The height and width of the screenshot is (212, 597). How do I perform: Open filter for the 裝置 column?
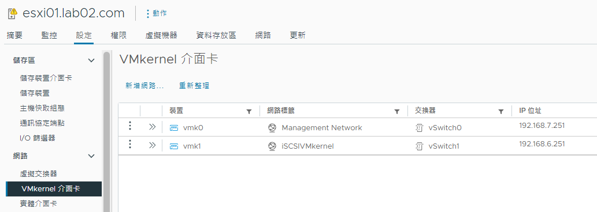pyautogui.click(x=249, y=112)
